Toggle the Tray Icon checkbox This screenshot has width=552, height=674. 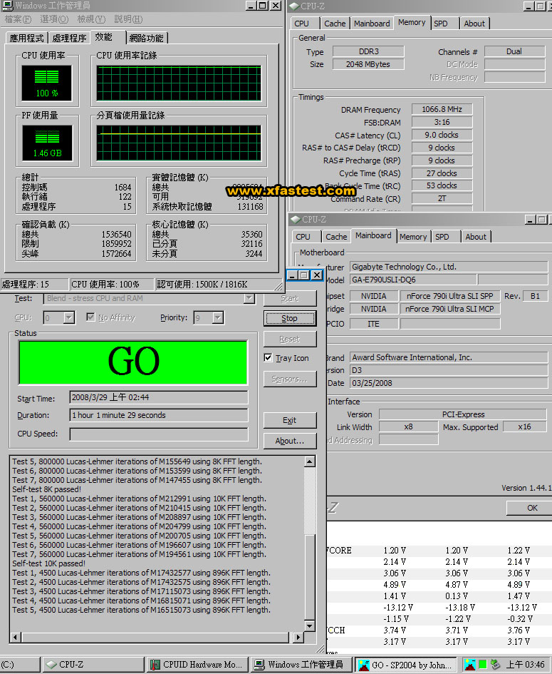coord(268,358)
